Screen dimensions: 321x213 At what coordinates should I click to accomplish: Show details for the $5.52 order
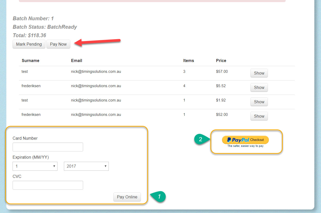[259, 87]
